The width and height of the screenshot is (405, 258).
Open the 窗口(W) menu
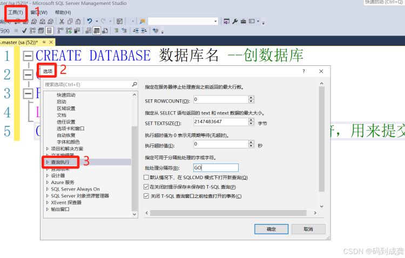(x=39, y=12)
